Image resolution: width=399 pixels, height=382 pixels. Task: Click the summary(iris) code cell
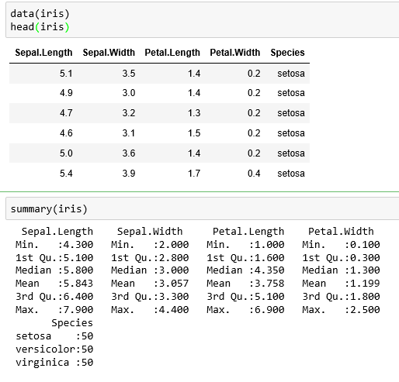tap(203, 208)
